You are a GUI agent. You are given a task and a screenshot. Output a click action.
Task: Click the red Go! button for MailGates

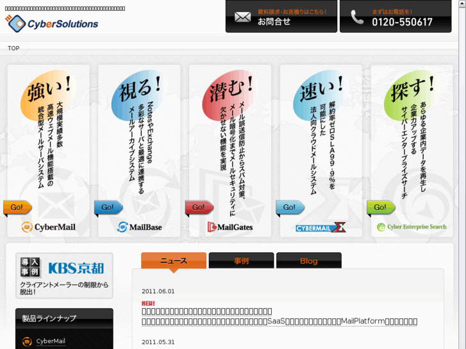pos(199,207)
